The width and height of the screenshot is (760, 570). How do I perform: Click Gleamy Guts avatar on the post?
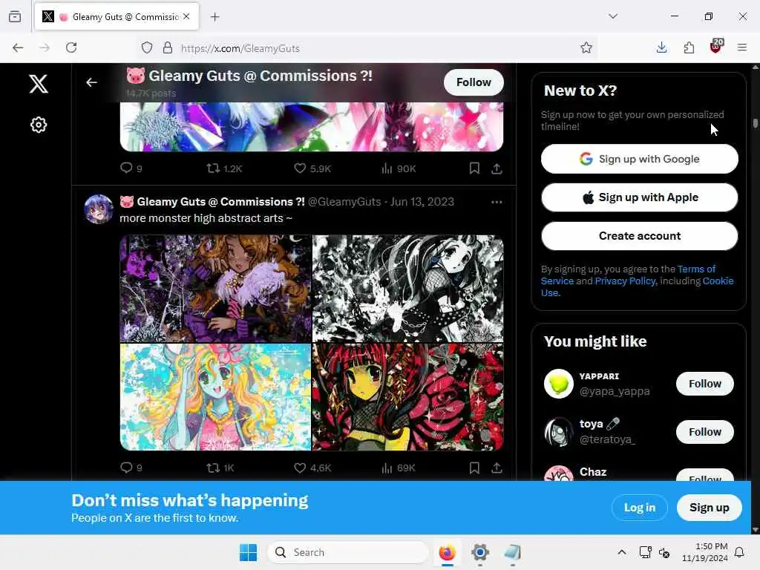pyautogui.click(x=99, y=209)
